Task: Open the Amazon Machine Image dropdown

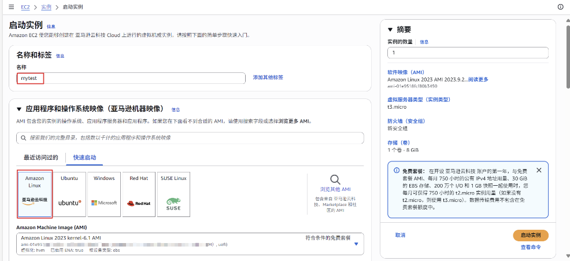Action: coord(190,244)
